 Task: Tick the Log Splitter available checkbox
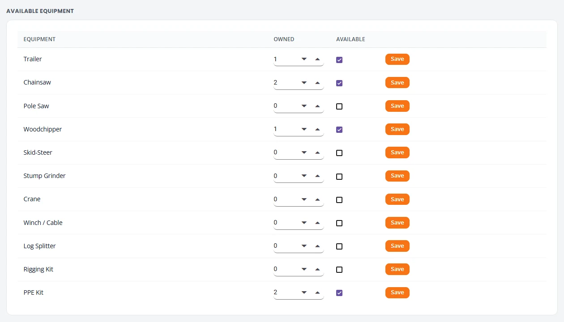(339, 246)
